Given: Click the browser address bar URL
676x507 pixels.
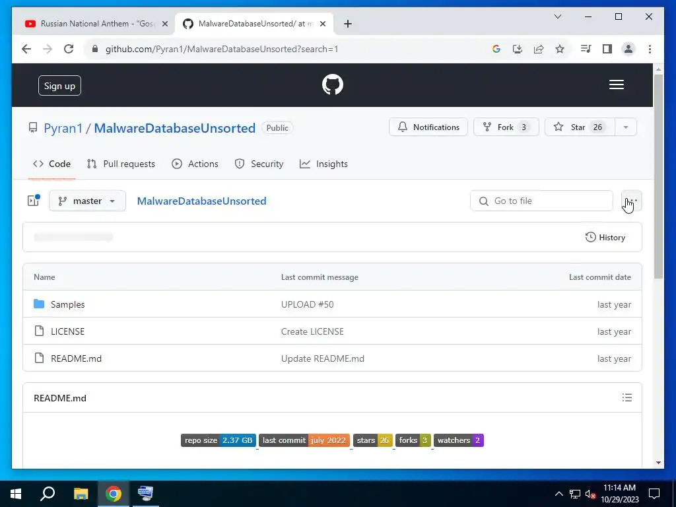Looking at the screenshot, I should click(x=222, y=49).
